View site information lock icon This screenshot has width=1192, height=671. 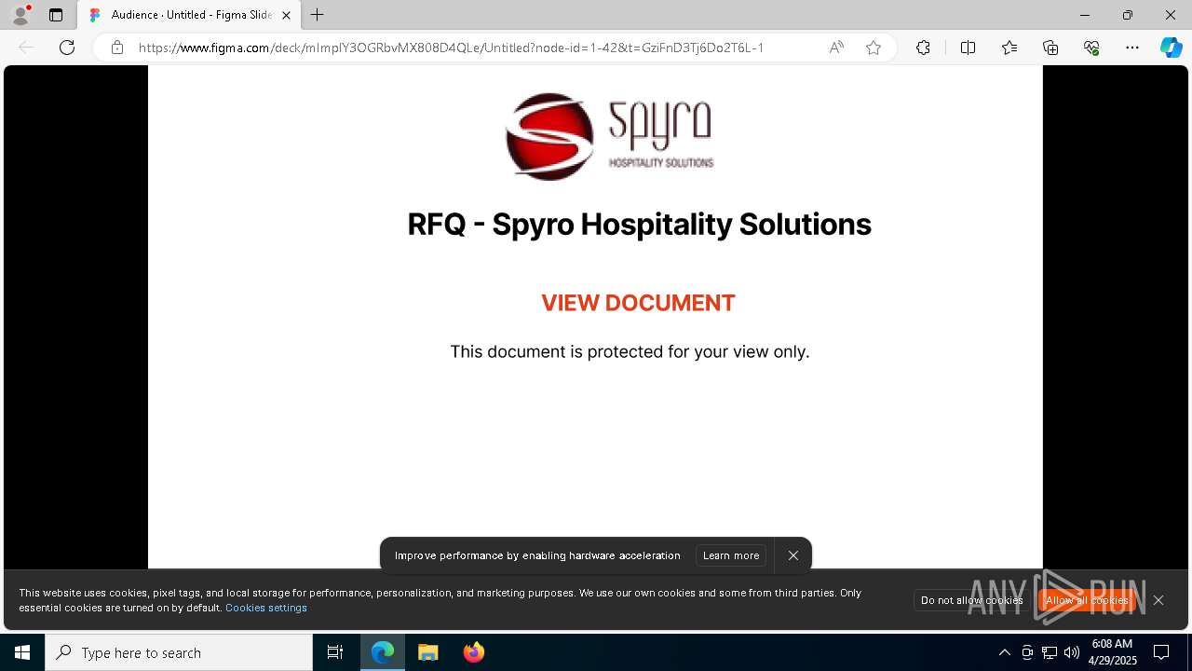pyautogui.click(x=117, y=48)
